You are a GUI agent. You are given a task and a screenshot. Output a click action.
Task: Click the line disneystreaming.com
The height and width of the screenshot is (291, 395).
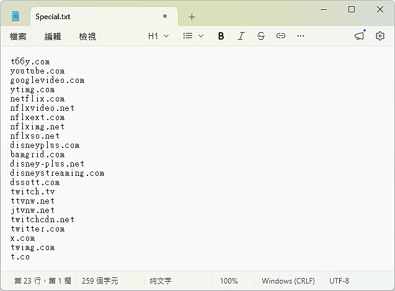point(57,173)
